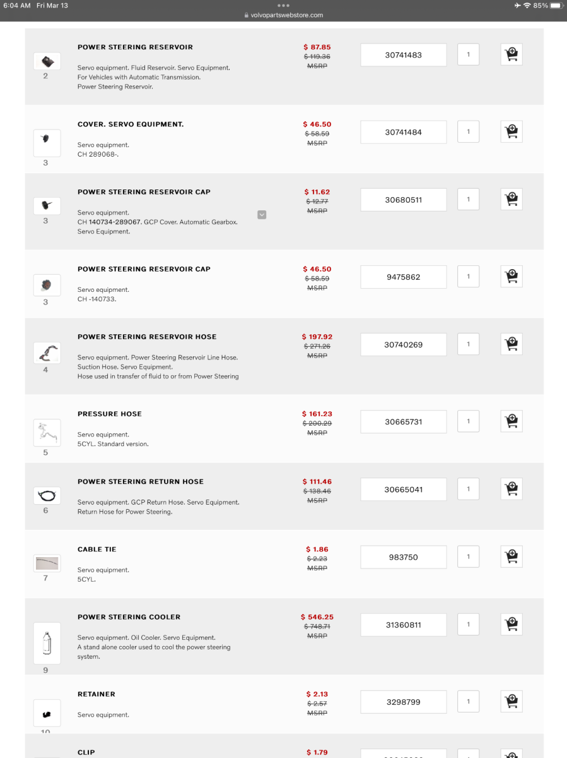Add Power Steering Cooler to cart
This screenshot has height=758, width=567.
coord(511,624)
